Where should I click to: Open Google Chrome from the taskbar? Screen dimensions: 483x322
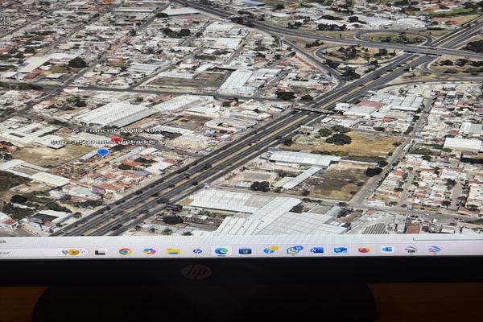click(126, 251)
